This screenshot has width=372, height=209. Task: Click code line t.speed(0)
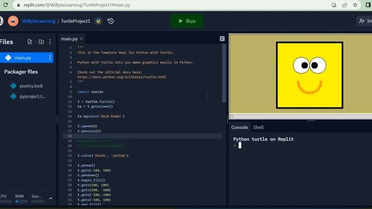pos(87,126)
